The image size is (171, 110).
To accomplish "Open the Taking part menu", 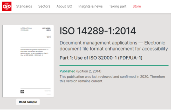I will (x=118, y=6).
